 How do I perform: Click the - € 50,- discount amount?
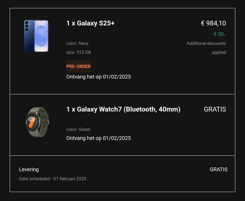click(x=218, y=34)
